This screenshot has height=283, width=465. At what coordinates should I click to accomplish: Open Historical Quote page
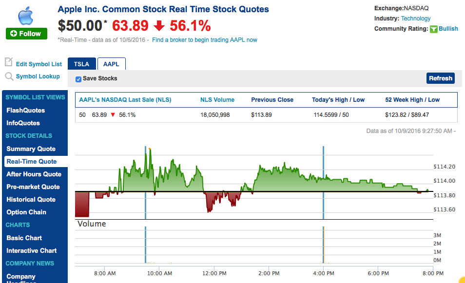(31, 199)
